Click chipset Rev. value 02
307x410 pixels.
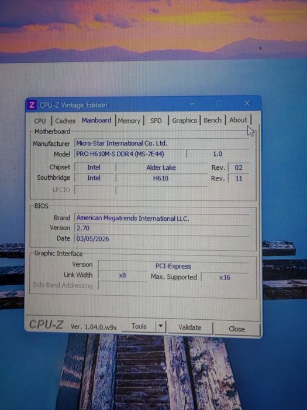pyautogui.click(x=239, y=168)
